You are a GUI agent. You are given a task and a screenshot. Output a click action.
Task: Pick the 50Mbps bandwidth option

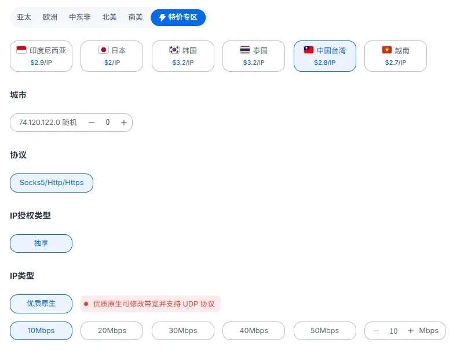325,331
